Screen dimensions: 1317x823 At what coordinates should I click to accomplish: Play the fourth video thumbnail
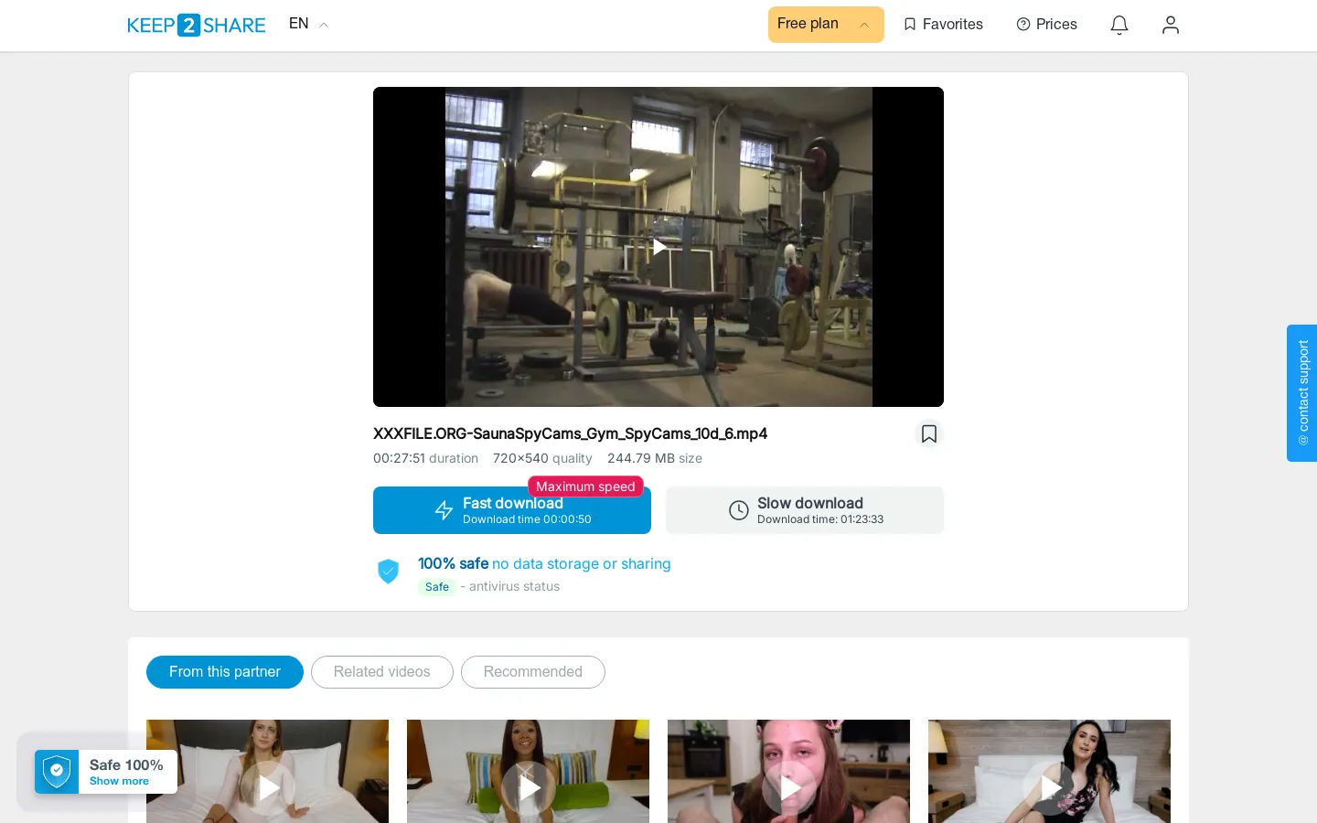coord(1049,787)
